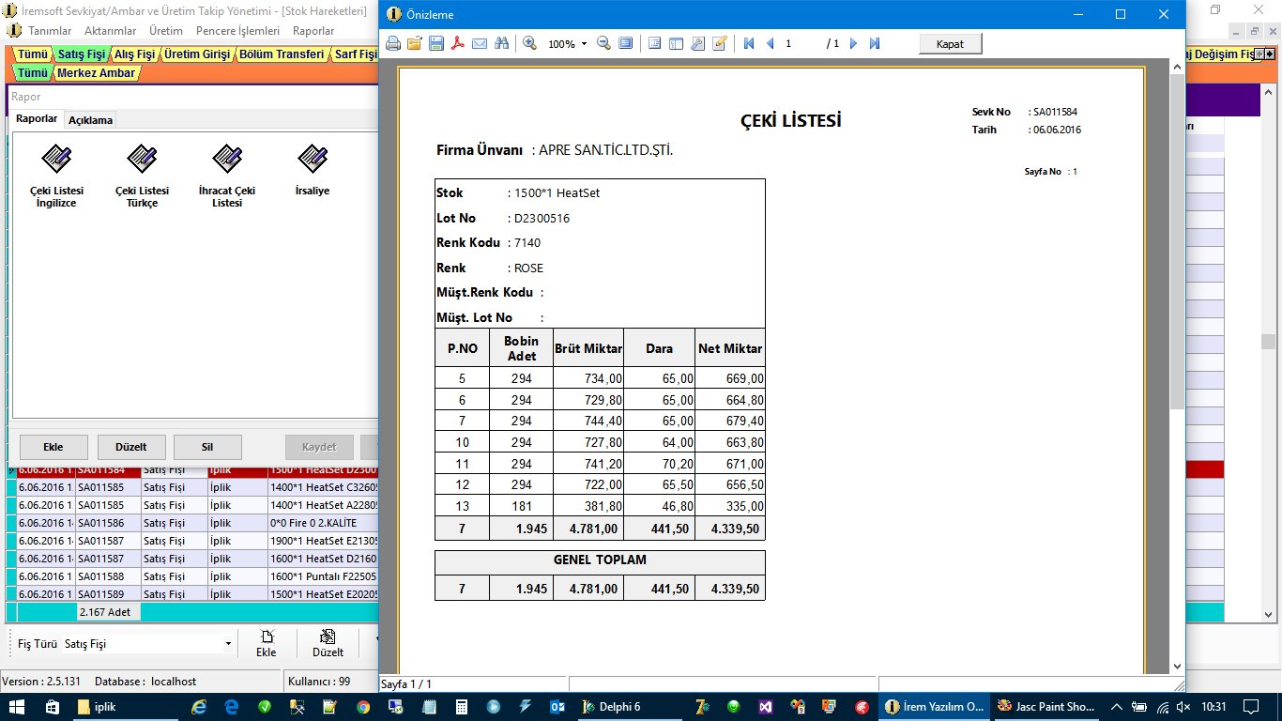Go to the first page of the preview
The height and width of the screenshot is (721, 1282).
tap(748, 43)
